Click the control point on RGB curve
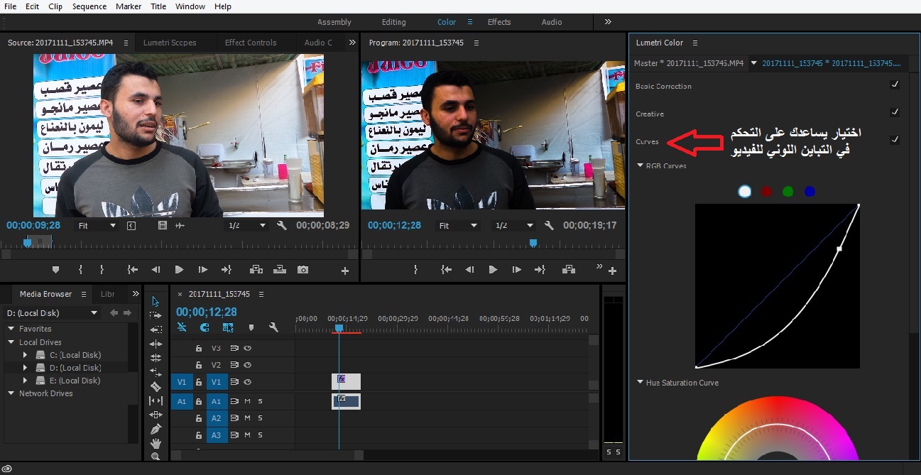The width and height of the screenshot is (921, 475). (839, 249)
